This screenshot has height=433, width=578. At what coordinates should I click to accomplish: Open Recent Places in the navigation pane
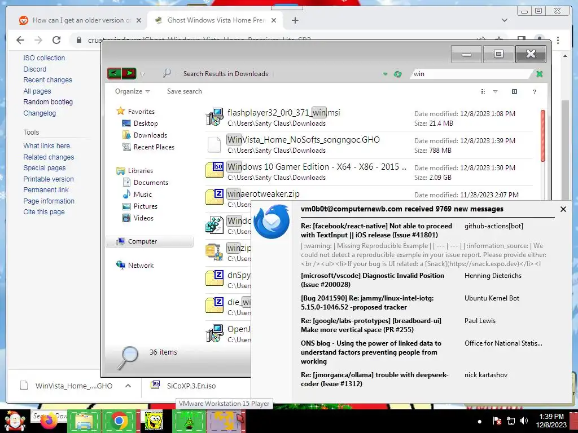(x=154, y=147)
